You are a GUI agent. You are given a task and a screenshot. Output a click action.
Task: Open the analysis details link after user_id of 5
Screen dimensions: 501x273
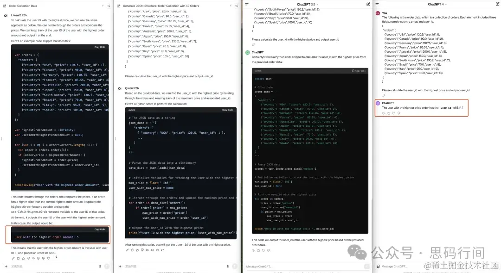(461, 108)
